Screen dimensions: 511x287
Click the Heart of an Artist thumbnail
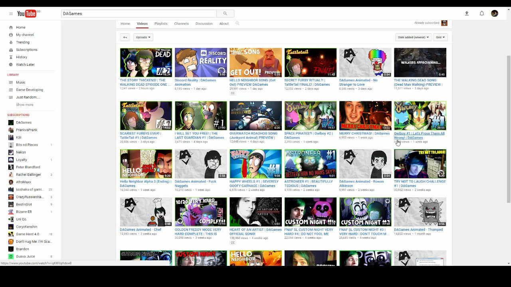(255, 212)
